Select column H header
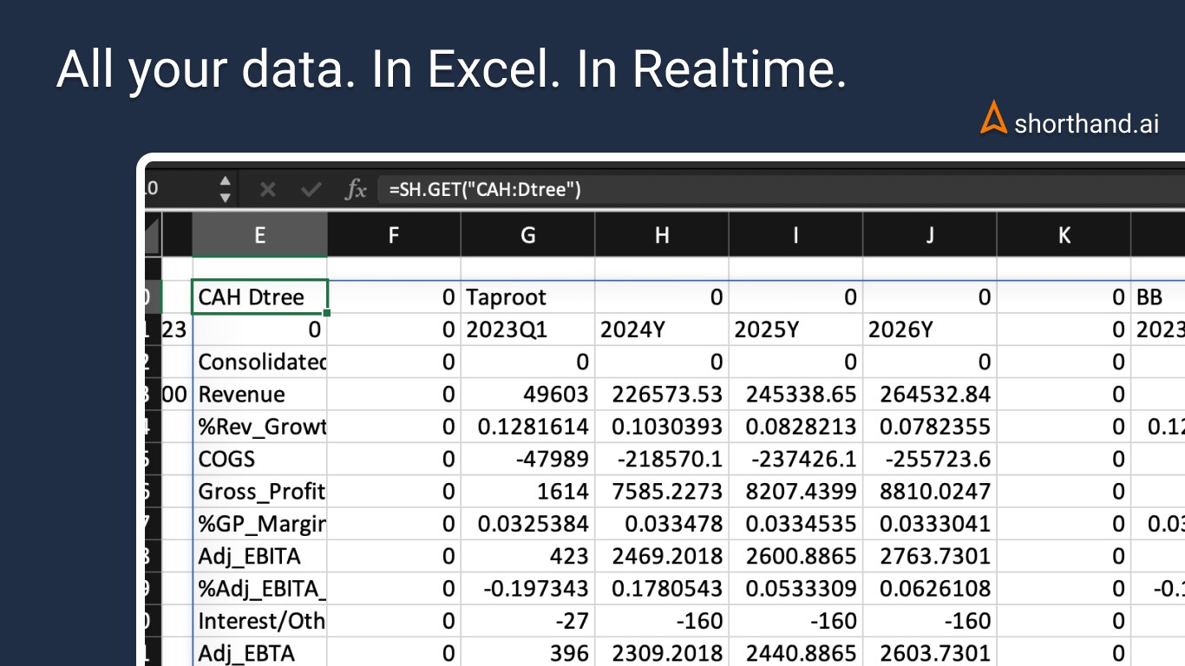The image size is (1185, 666). click(x=662, y=235)
